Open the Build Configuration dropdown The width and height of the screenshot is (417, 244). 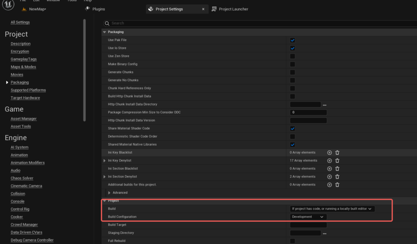tap(308, 217)
